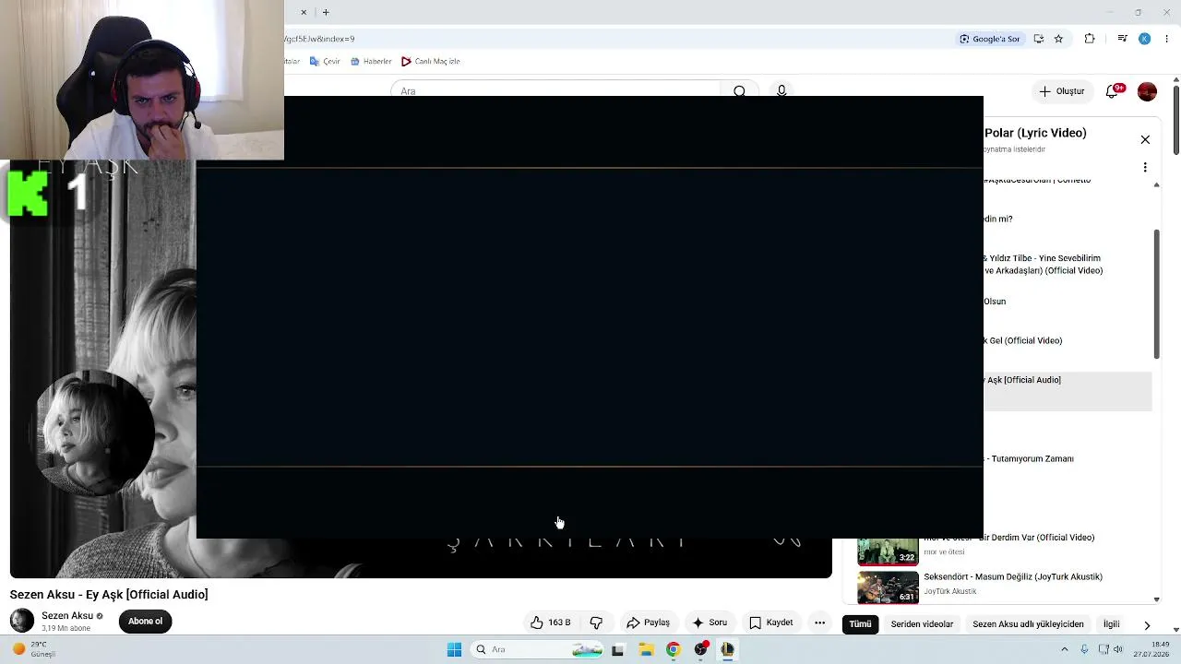Screen dimensions: 1181x664
Task: Open YouTube notifications bell
Action: [1114, 91]
